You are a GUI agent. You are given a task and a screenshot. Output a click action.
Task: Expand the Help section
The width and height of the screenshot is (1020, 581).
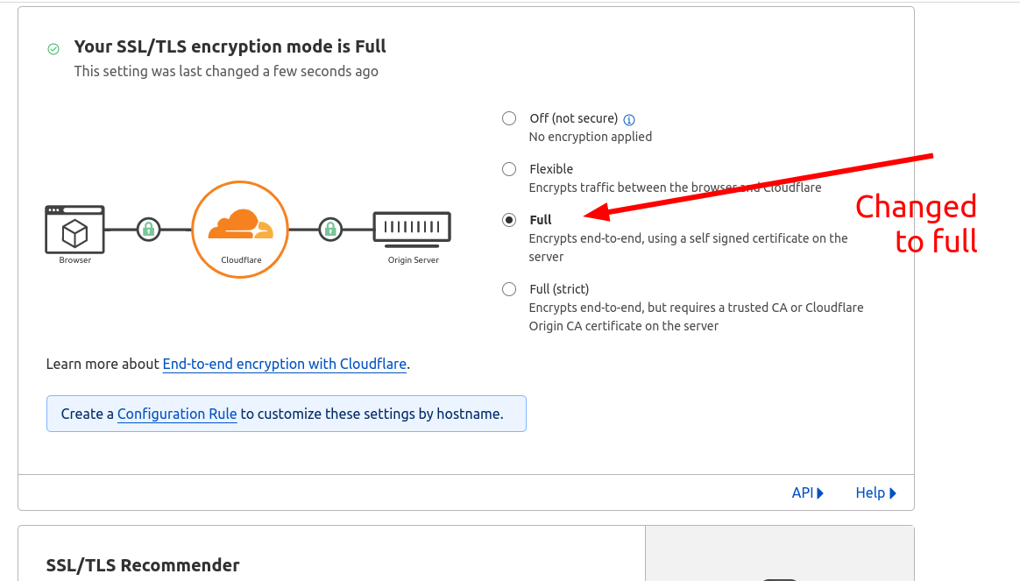point(875,492)
